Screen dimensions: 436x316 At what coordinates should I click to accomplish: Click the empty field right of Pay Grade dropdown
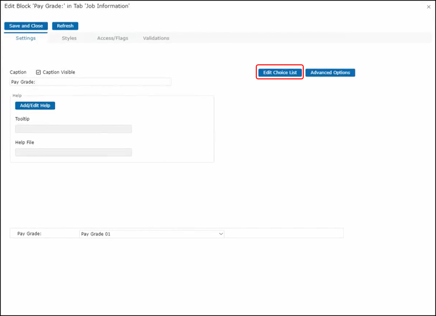pyautogui.click(x=284, y=234)
